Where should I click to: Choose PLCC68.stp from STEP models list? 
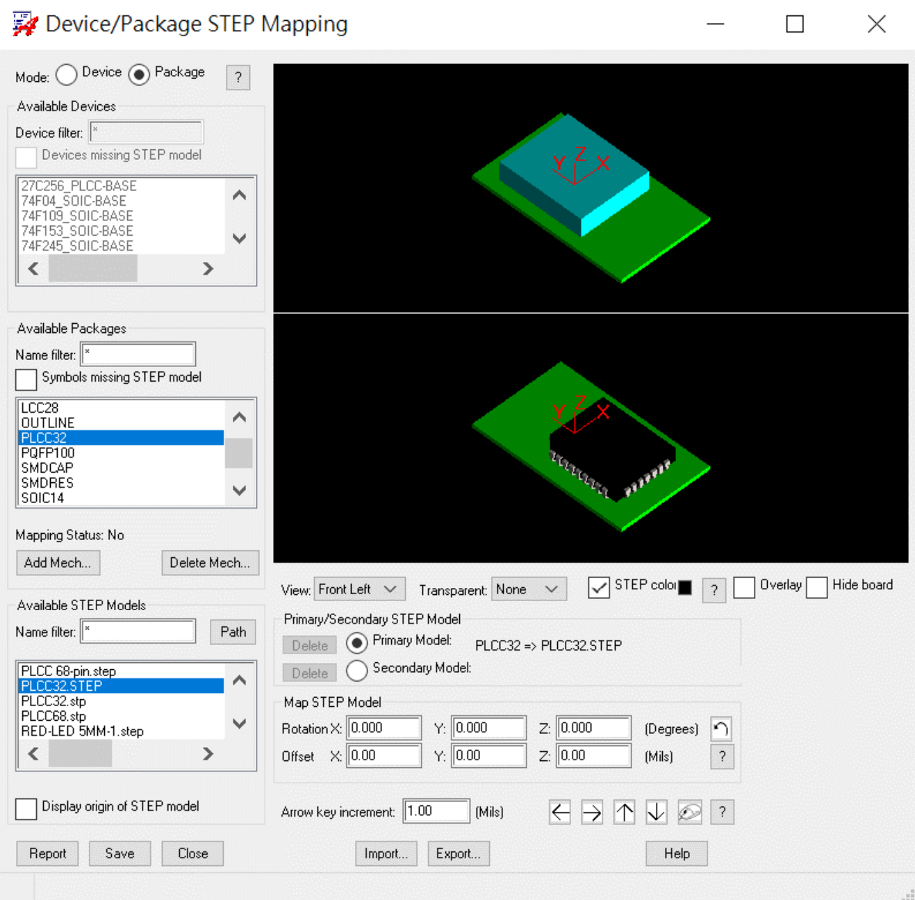click(53, 716)
